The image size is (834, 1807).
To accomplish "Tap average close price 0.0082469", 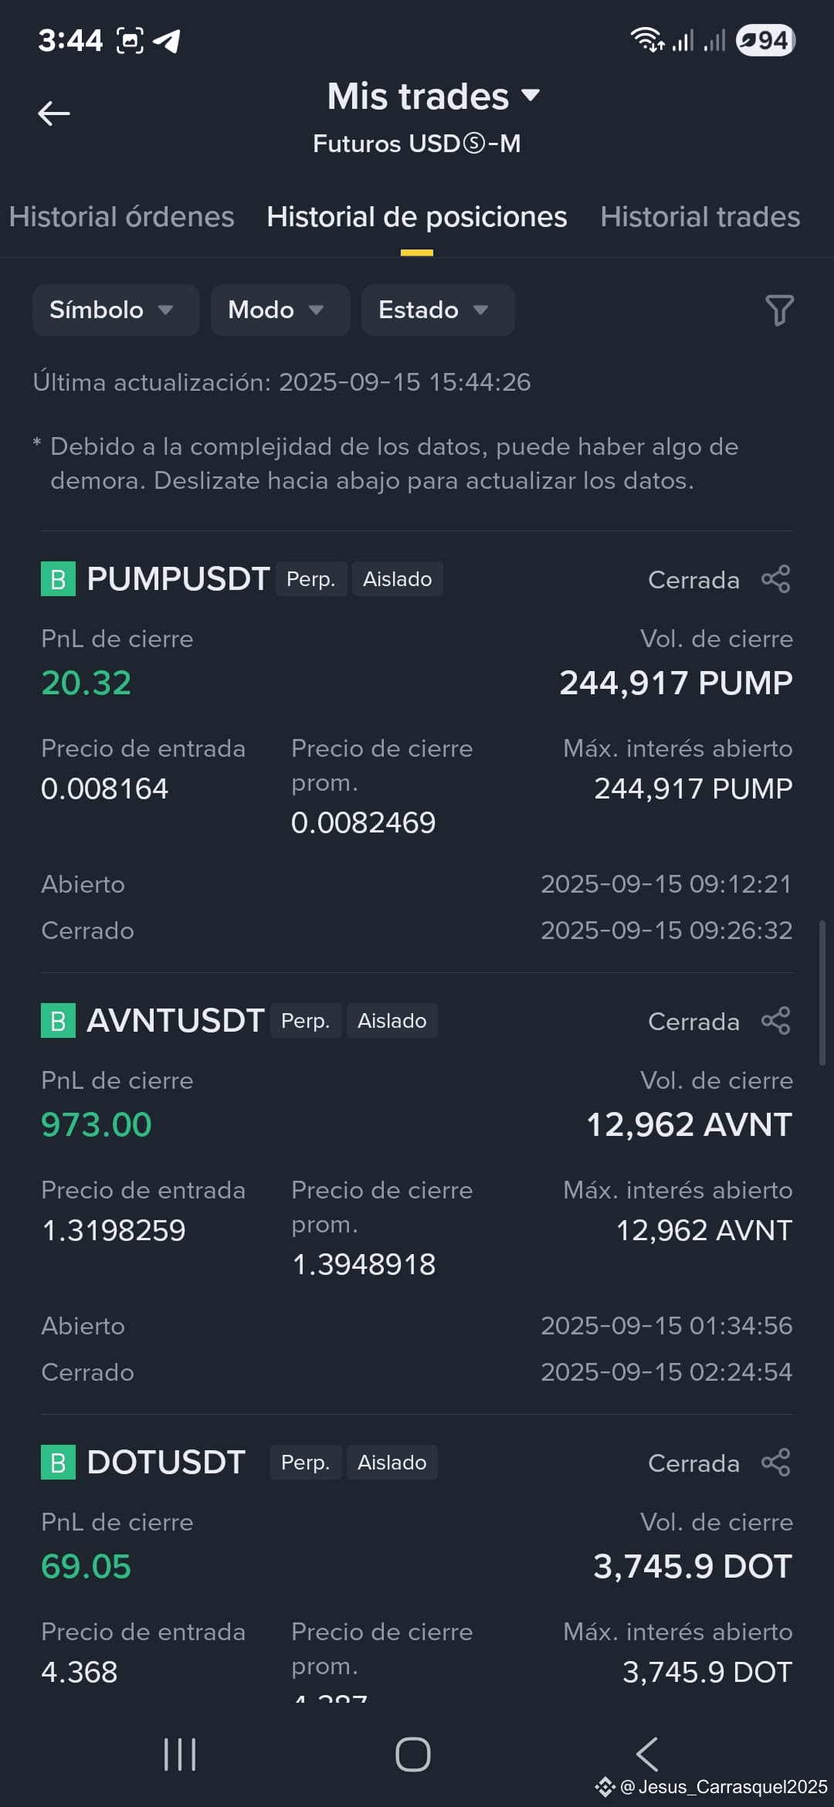I will tap(364, 822).
